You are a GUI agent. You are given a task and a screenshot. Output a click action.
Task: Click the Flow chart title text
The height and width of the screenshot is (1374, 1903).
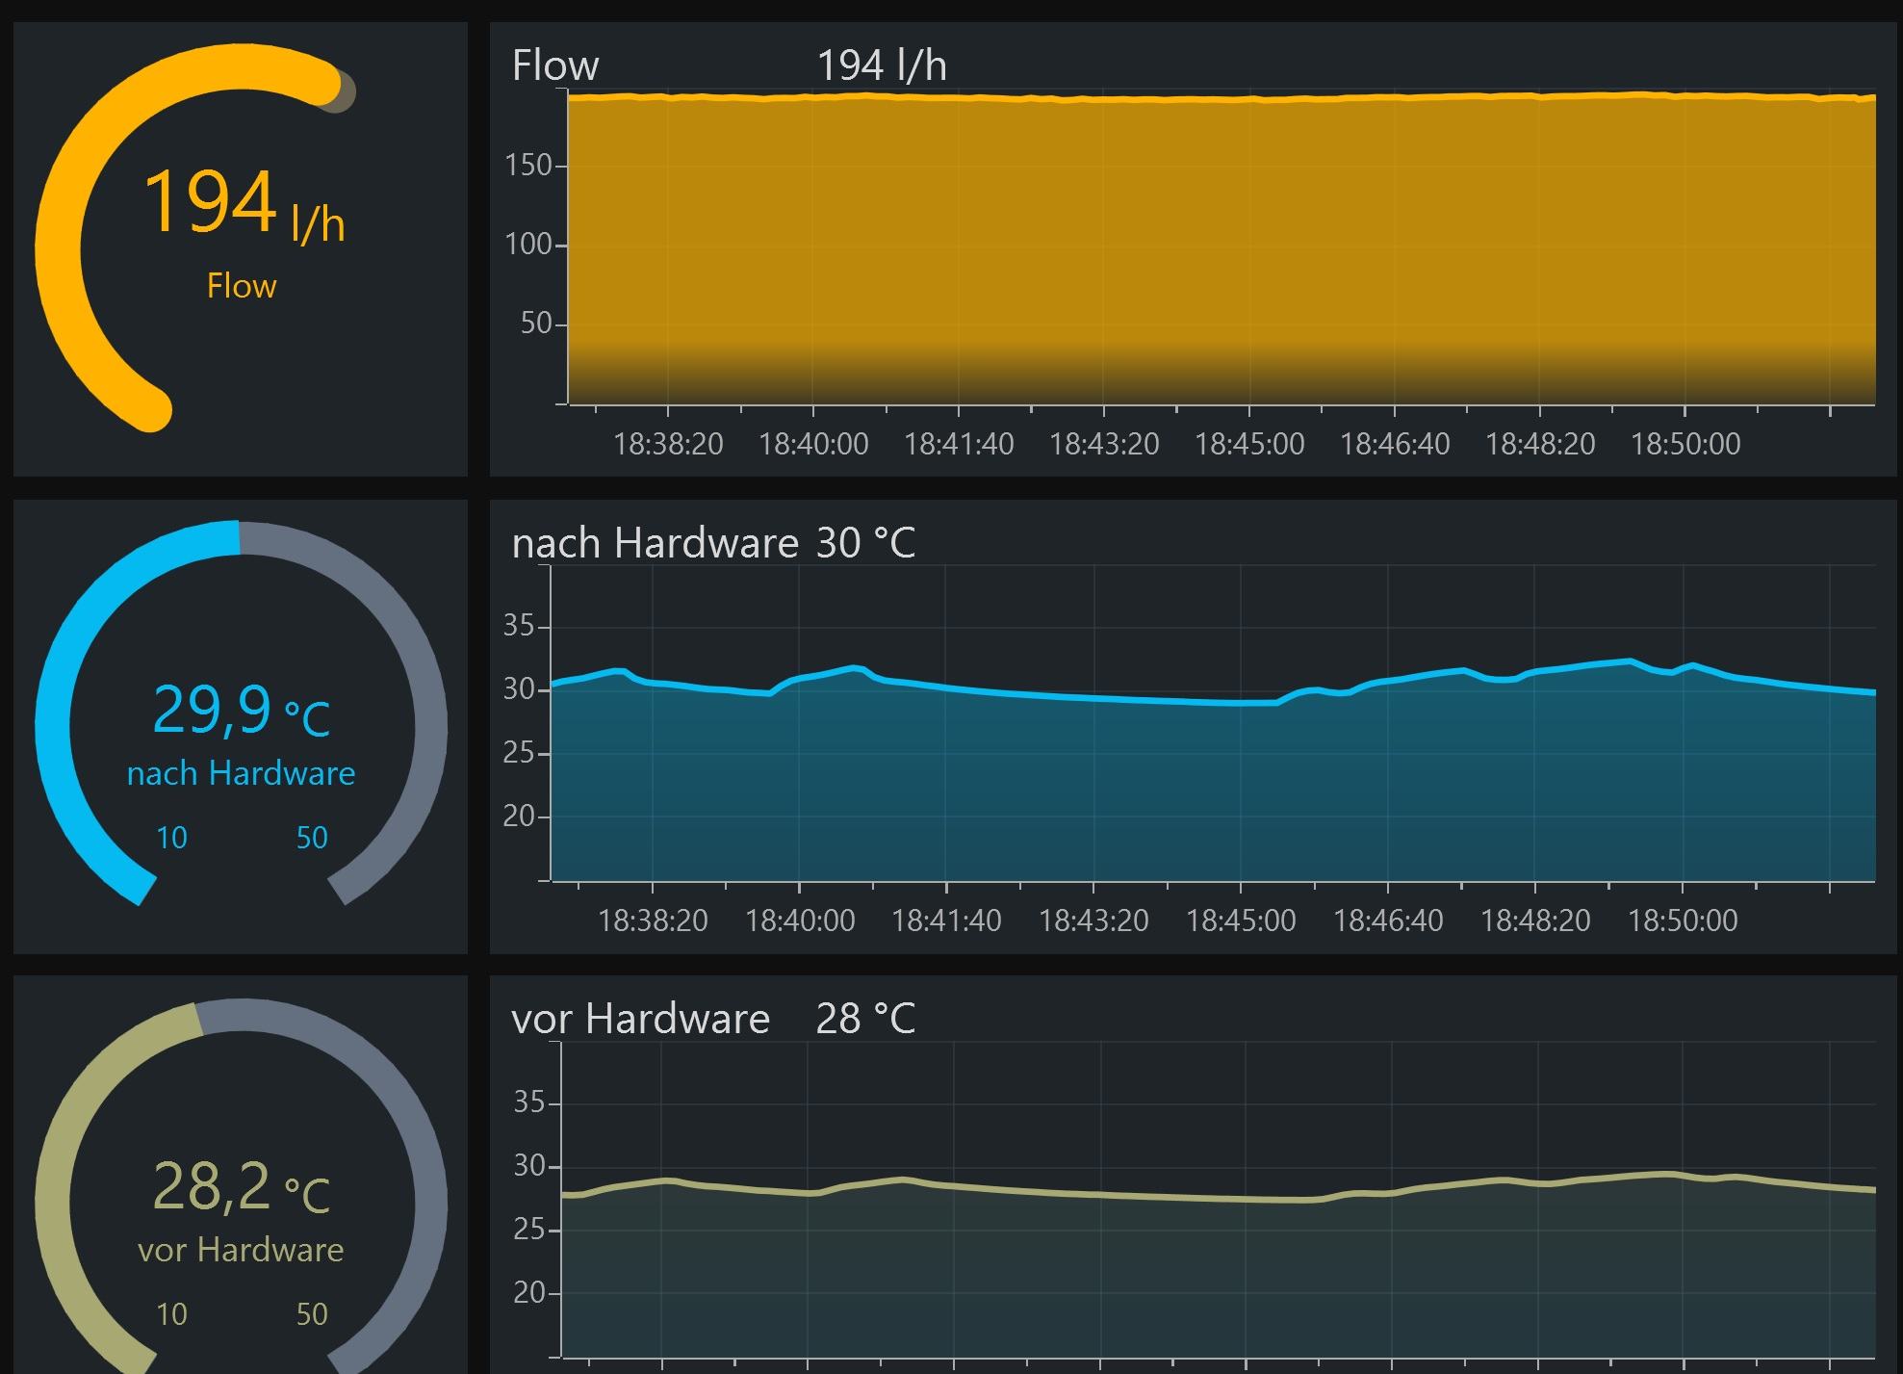tap(555, 65)
